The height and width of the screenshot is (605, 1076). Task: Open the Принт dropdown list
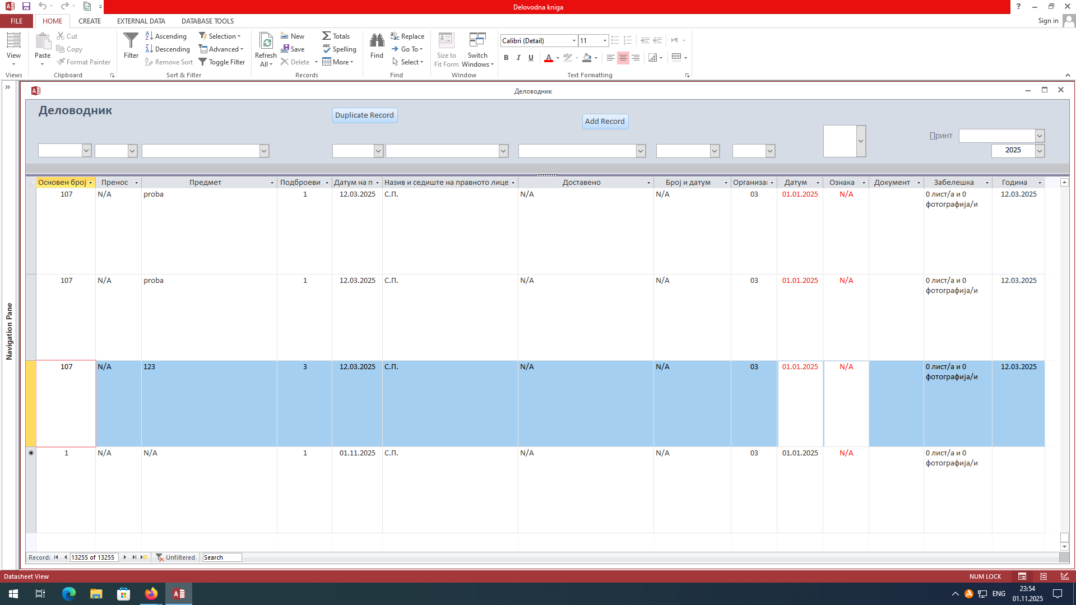coord(1040,136)
